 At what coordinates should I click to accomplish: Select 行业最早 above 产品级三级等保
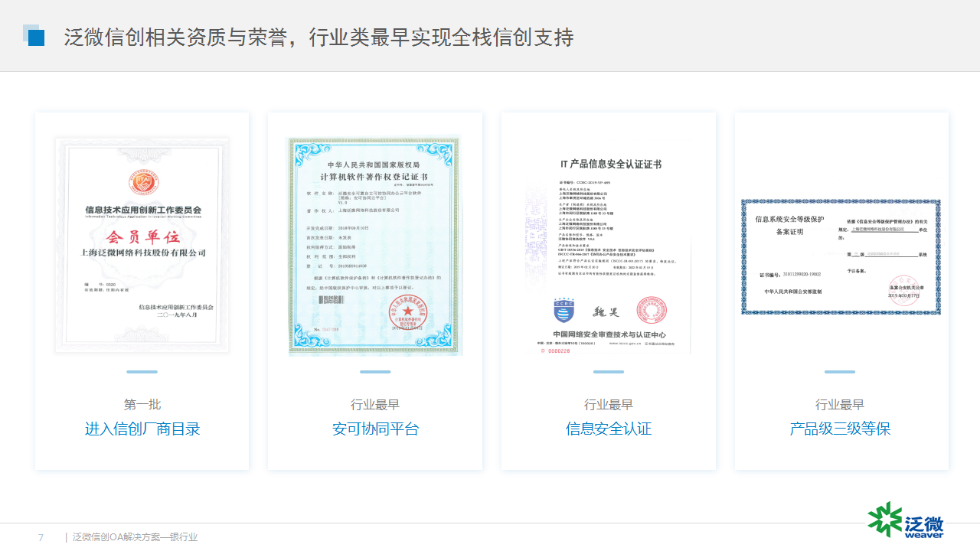(840, 404)
